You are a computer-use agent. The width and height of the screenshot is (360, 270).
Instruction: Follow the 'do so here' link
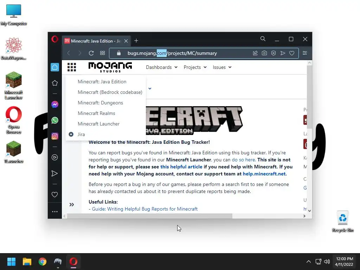[x=243, y=160]
